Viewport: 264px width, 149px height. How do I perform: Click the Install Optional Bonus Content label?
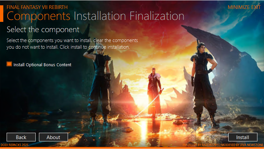tap(42, 65)
